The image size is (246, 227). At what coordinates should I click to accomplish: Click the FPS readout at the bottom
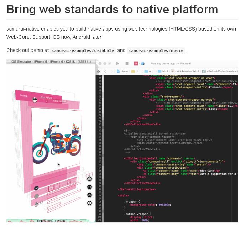(60, 221)
